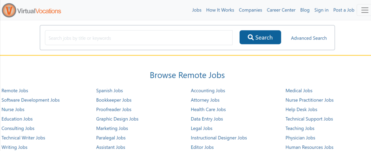Open Writing Jobs link
The image size is (371, 151).
(x=14, y=147)
